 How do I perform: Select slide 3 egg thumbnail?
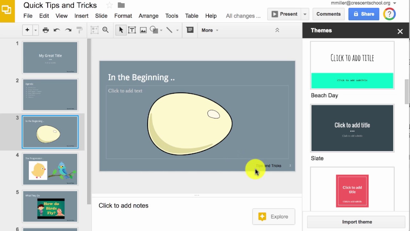(50, 132)
